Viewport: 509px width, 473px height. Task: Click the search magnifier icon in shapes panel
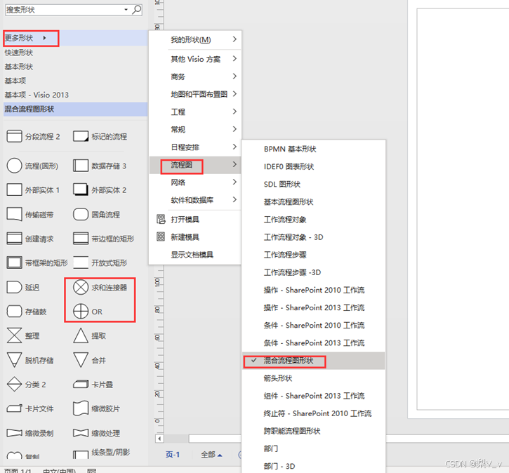click(x=137, y=10)
